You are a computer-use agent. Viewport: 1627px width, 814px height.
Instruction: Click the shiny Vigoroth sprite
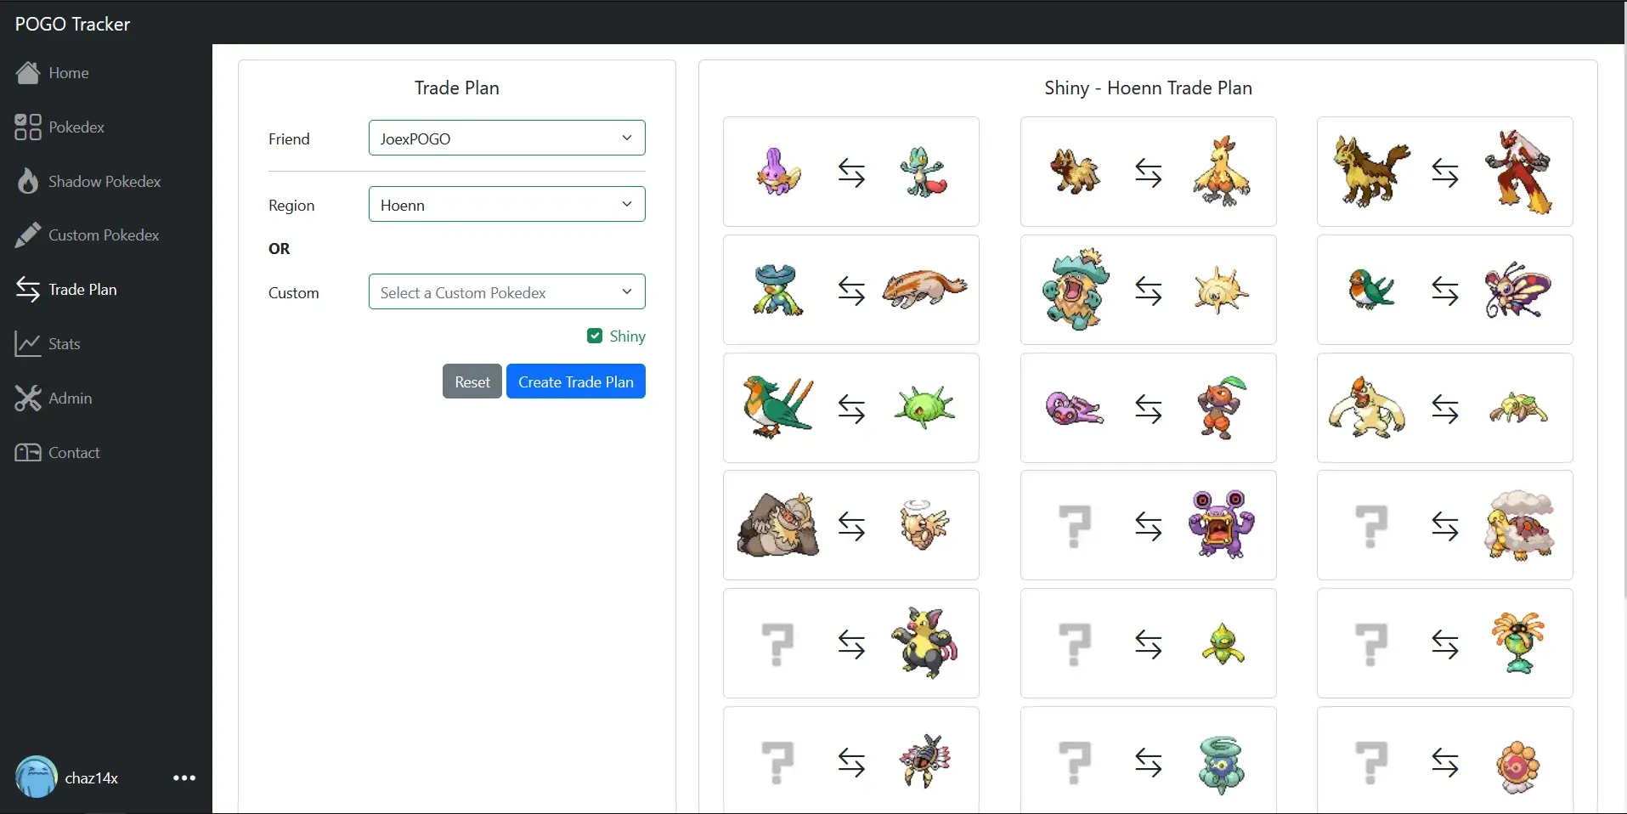1368,408
